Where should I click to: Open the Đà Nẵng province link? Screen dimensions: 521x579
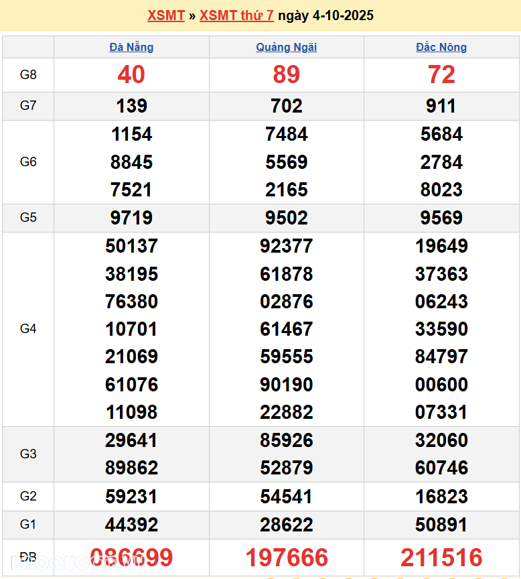coord(131,47)
